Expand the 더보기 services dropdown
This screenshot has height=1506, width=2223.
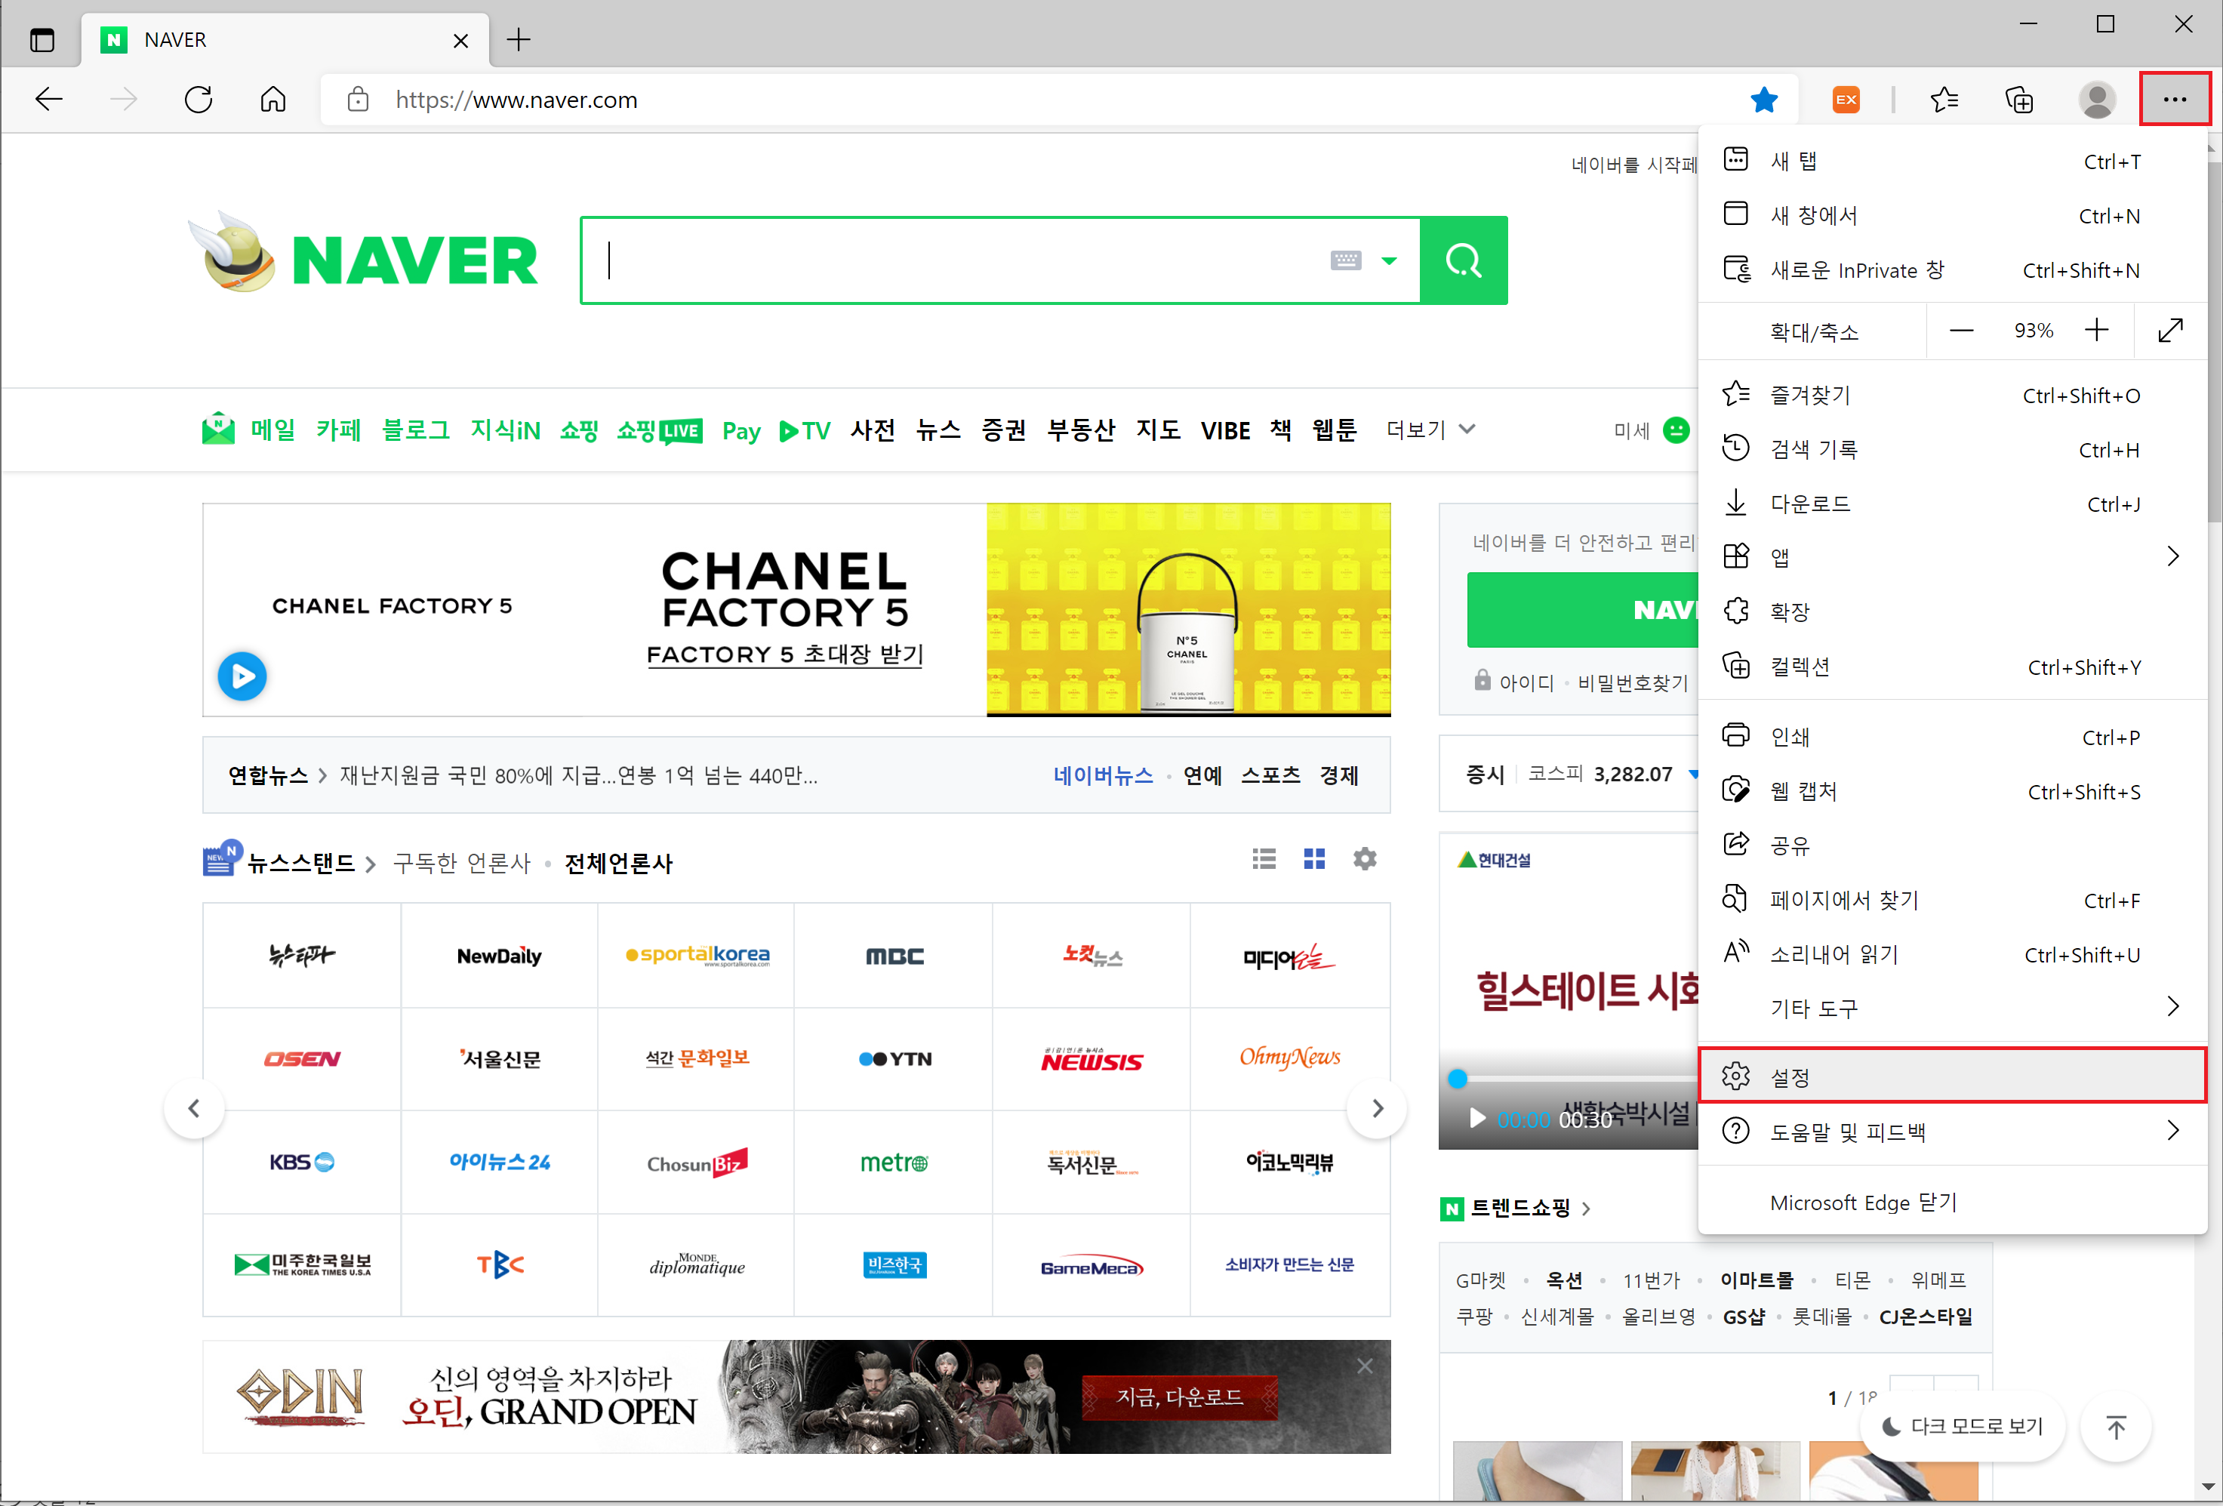(x=1430, y=430)
